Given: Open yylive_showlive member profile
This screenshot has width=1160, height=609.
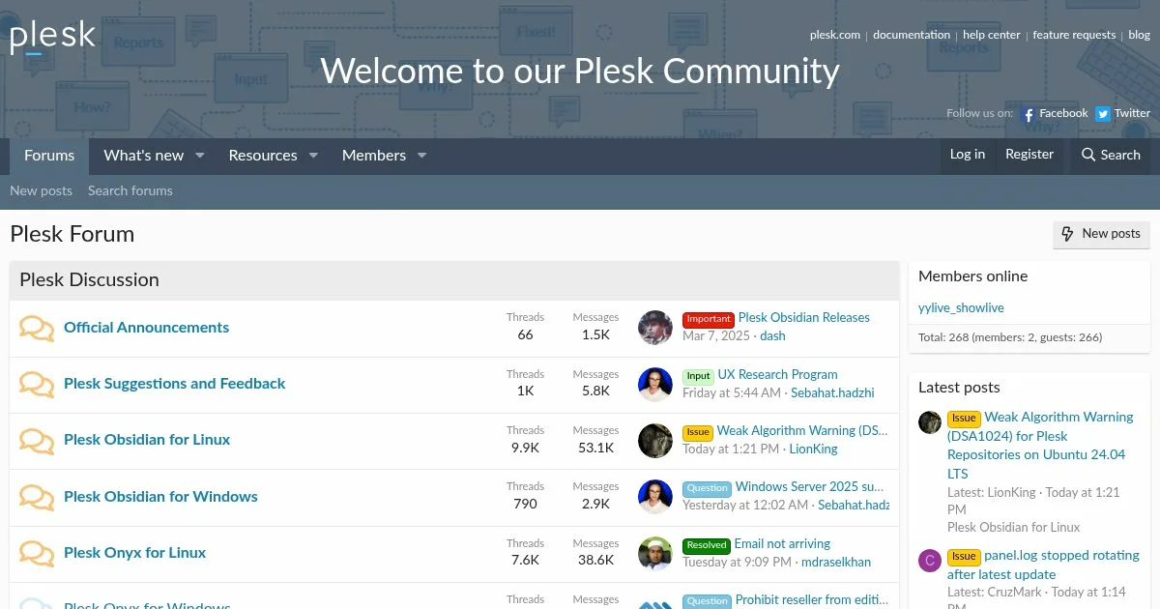Looking at the screenshot, I should [x=961, y=308].
